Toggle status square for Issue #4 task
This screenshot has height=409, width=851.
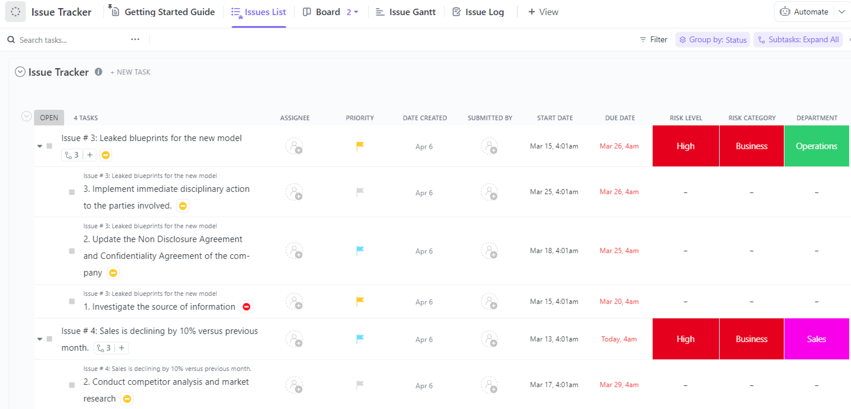[50, 339]
